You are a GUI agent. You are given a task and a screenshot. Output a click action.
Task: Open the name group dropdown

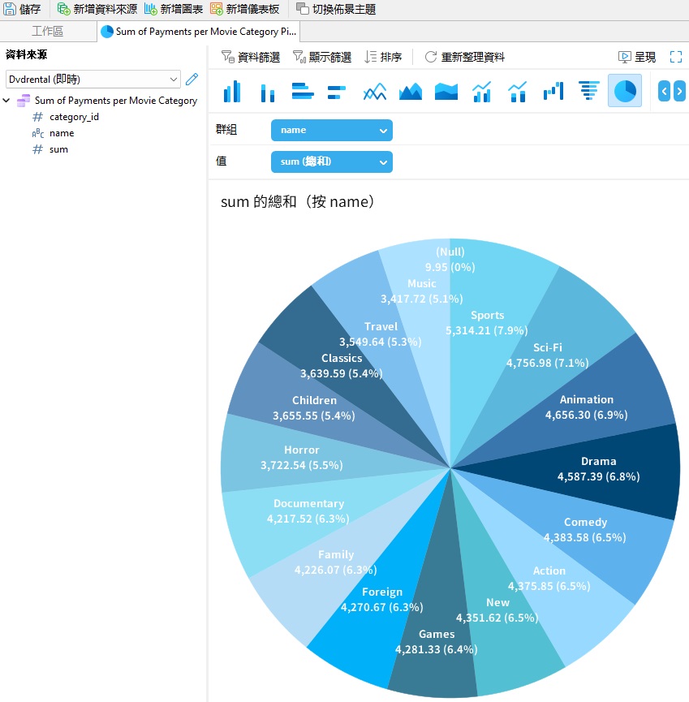(x=331, y=130)
